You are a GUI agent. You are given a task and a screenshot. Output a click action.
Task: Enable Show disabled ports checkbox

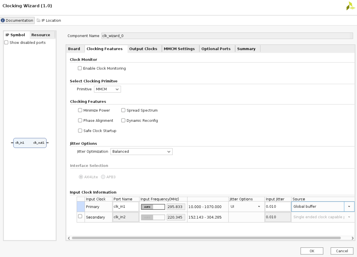click(6, 43)
